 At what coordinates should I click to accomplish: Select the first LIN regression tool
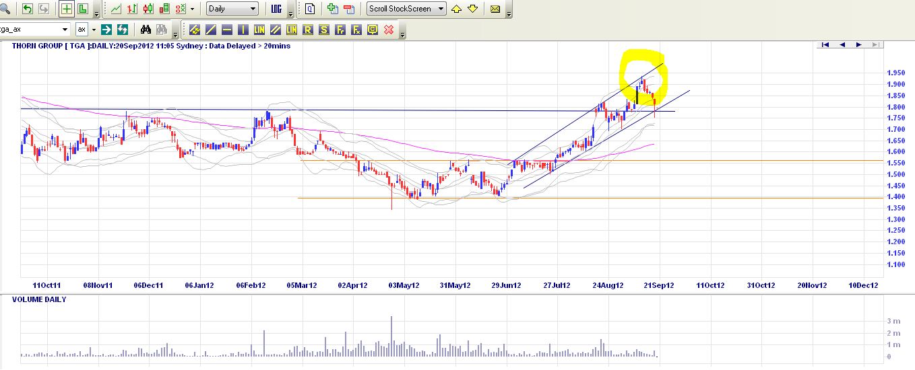coord(259,30)
